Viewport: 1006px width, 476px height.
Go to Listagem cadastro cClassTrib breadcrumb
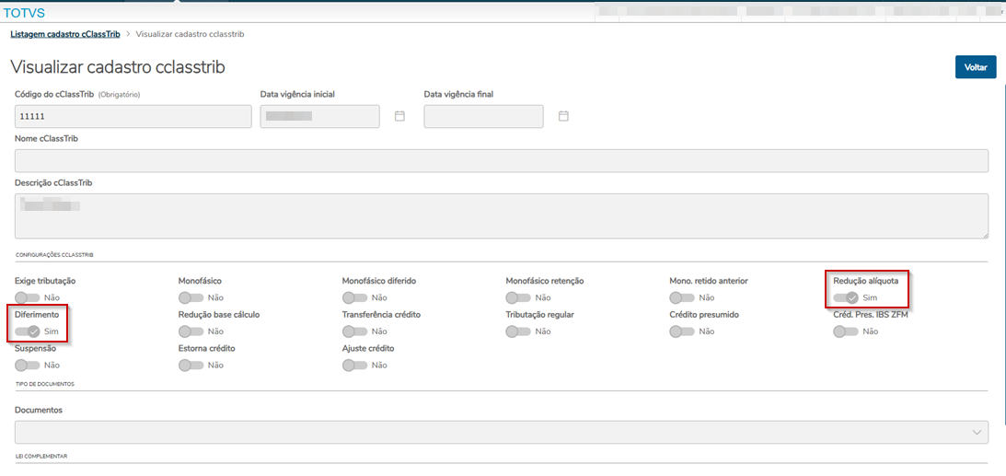click(x=64, y=34)
